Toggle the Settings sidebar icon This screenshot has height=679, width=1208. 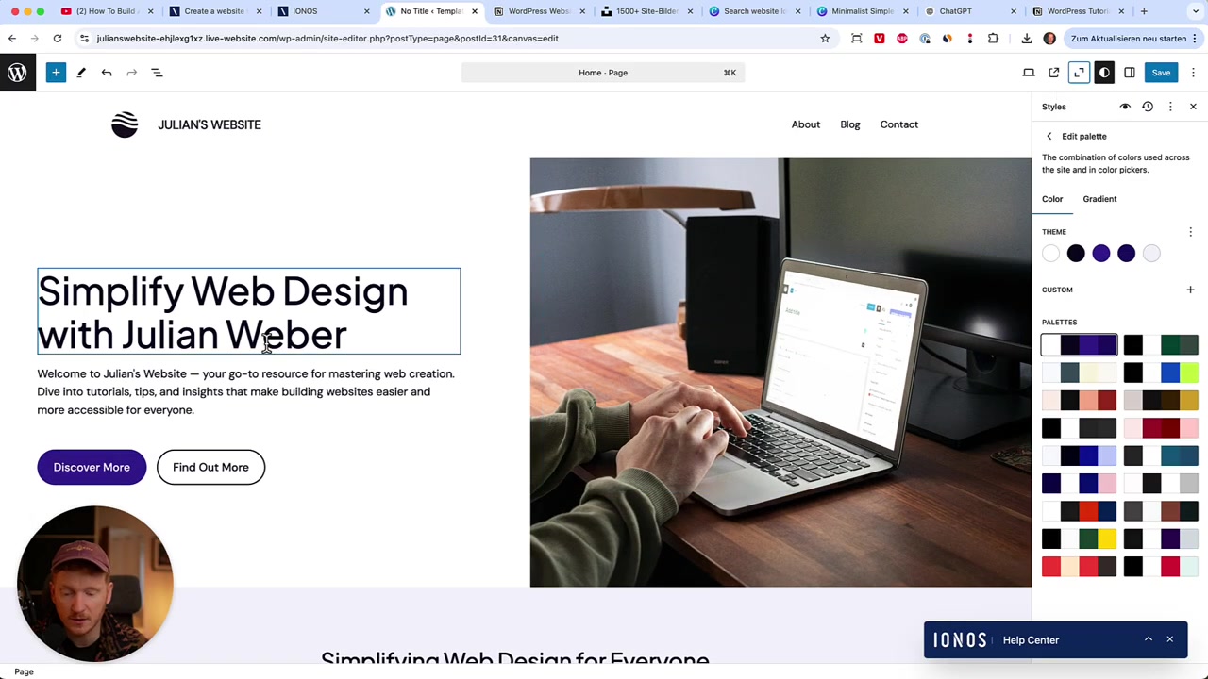(1130, 73)
